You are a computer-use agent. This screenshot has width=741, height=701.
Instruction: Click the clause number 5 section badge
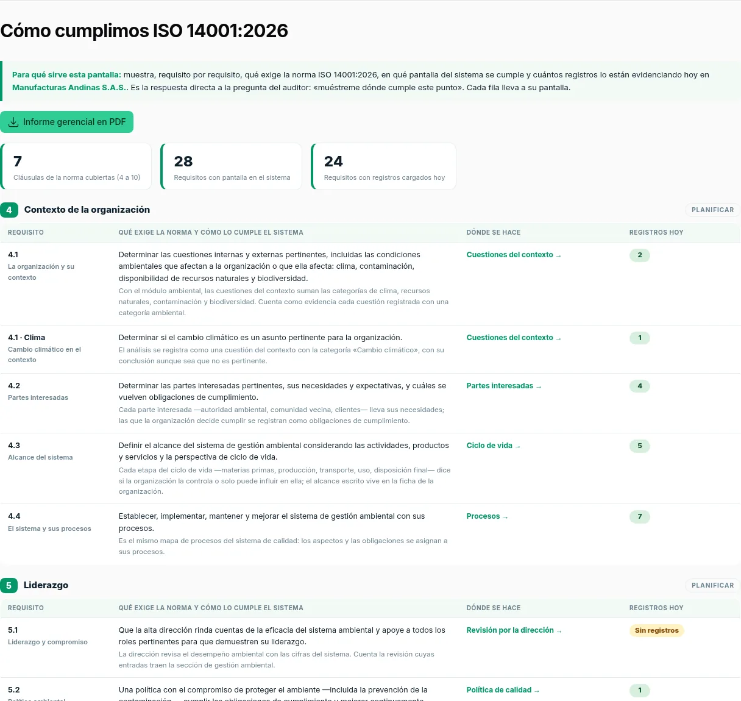(x=9, y=585)
